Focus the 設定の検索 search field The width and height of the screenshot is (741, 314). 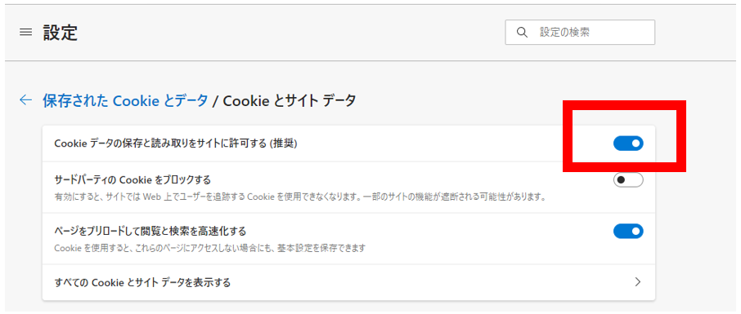tap(580, 32)
